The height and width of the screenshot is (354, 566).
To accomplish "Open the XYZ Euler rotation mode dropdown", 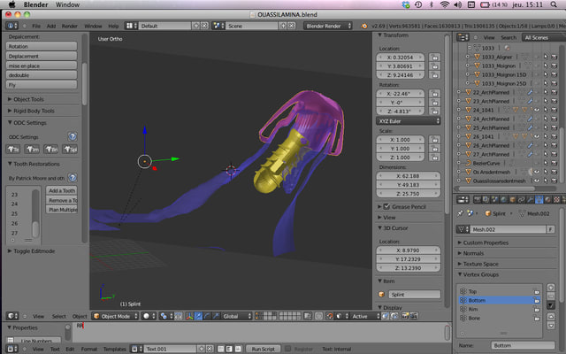I will [409, 120].
